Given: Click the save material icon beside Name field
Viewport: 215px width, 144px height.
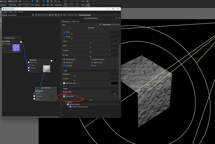Looking at the screenshot, I should [33, 15].
